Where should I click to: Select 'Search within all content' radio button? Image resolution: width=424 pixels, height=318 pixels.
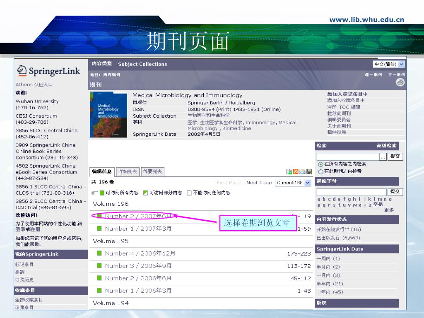[x=321, y=164]
